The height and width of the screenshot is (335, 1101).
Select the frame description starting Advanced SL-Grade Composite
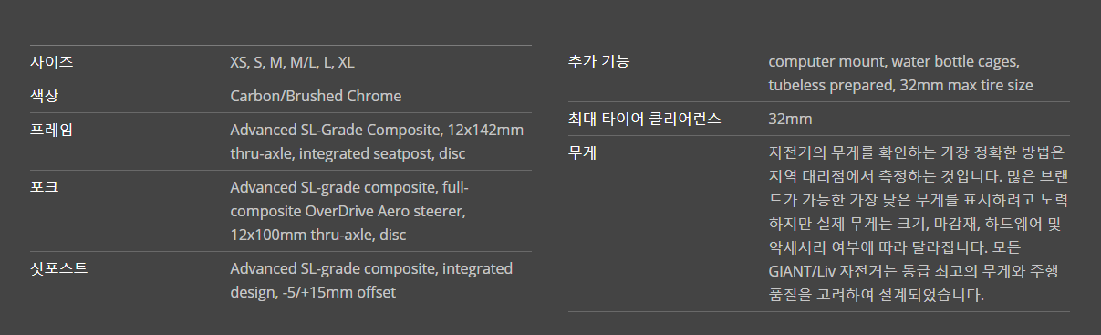[377, 141]
